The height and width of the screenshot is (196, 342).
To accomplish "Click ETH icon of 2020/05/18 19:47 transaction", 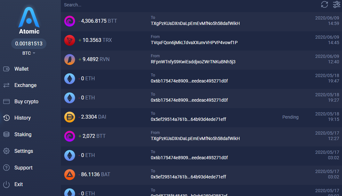I will (69, 79).
